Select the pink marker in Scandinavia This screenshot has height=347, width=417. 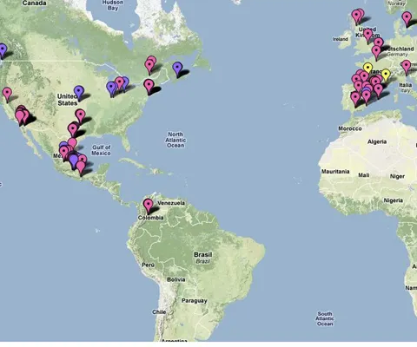[407, 18]
